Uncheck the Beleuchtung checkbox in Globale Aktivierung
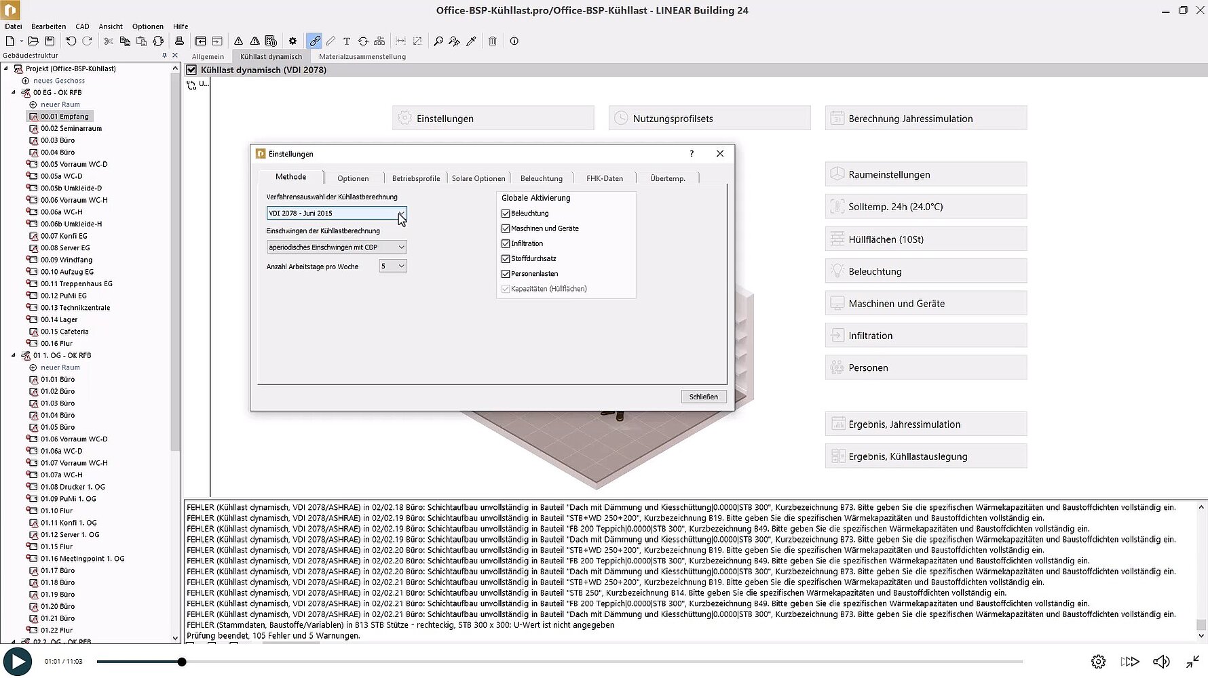The height and width of the screenshot is (678, 1208). pos(506,214)
